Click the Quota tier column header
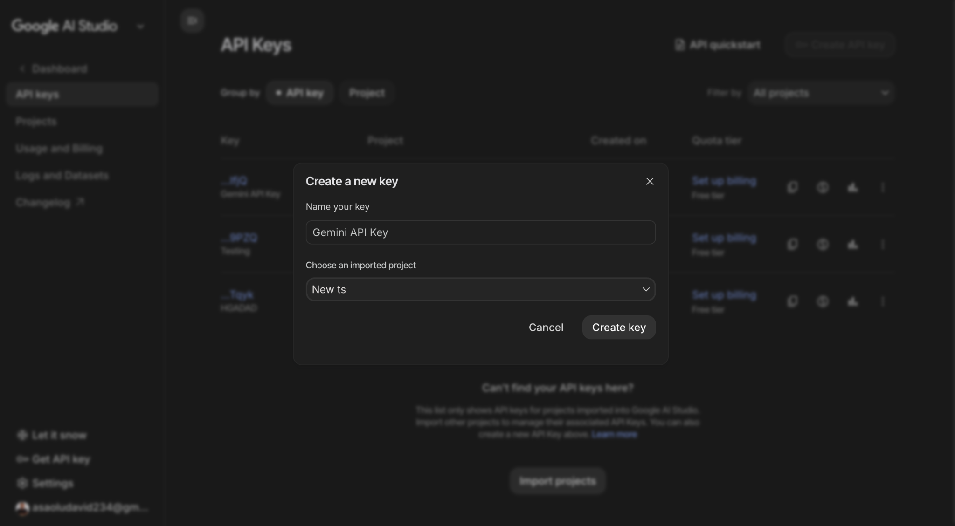 (717, 141)
